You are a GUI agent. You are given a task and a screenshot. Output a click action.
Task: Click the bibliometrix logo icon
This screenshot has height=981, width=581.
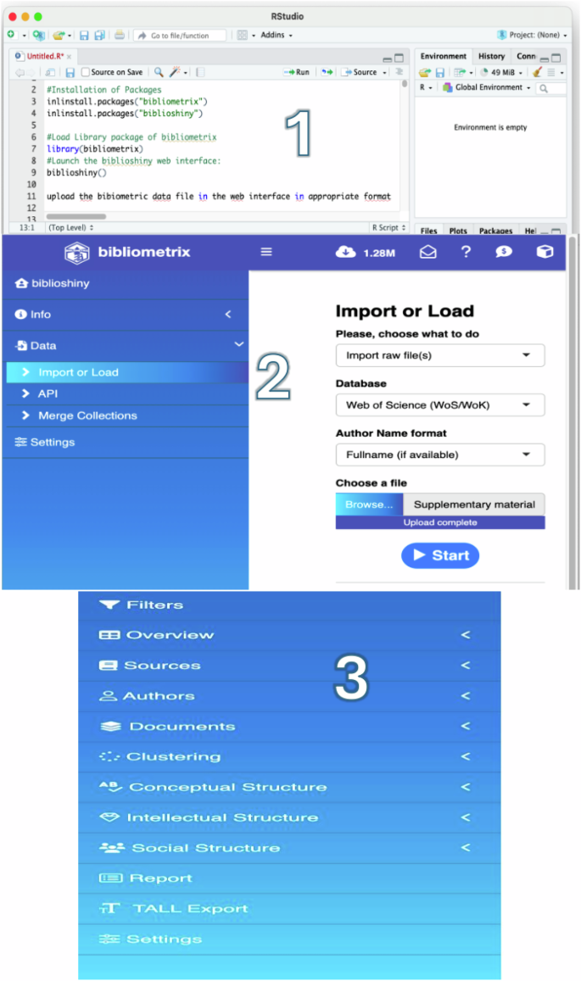tap(76, 253)
